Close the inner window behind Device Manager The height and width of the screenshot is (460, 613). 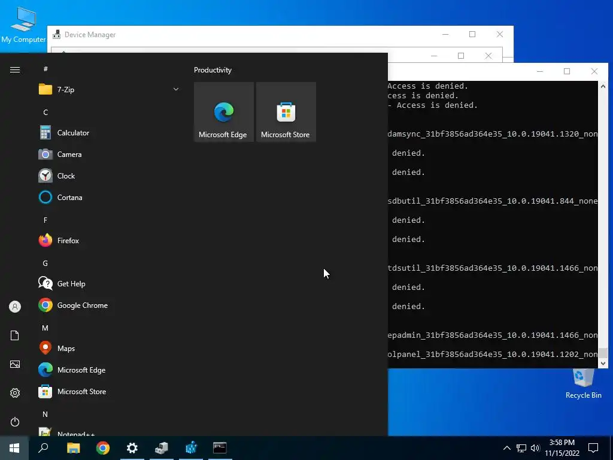click(x=488, y=56)
